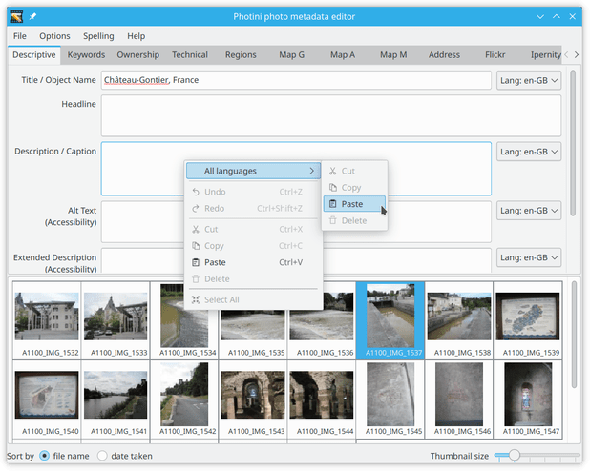Image resolution: width=590 pixels, height=471 pixels.
Task: Select thumbnail A1100_IMG_1533
Action: tap(116, 320)
